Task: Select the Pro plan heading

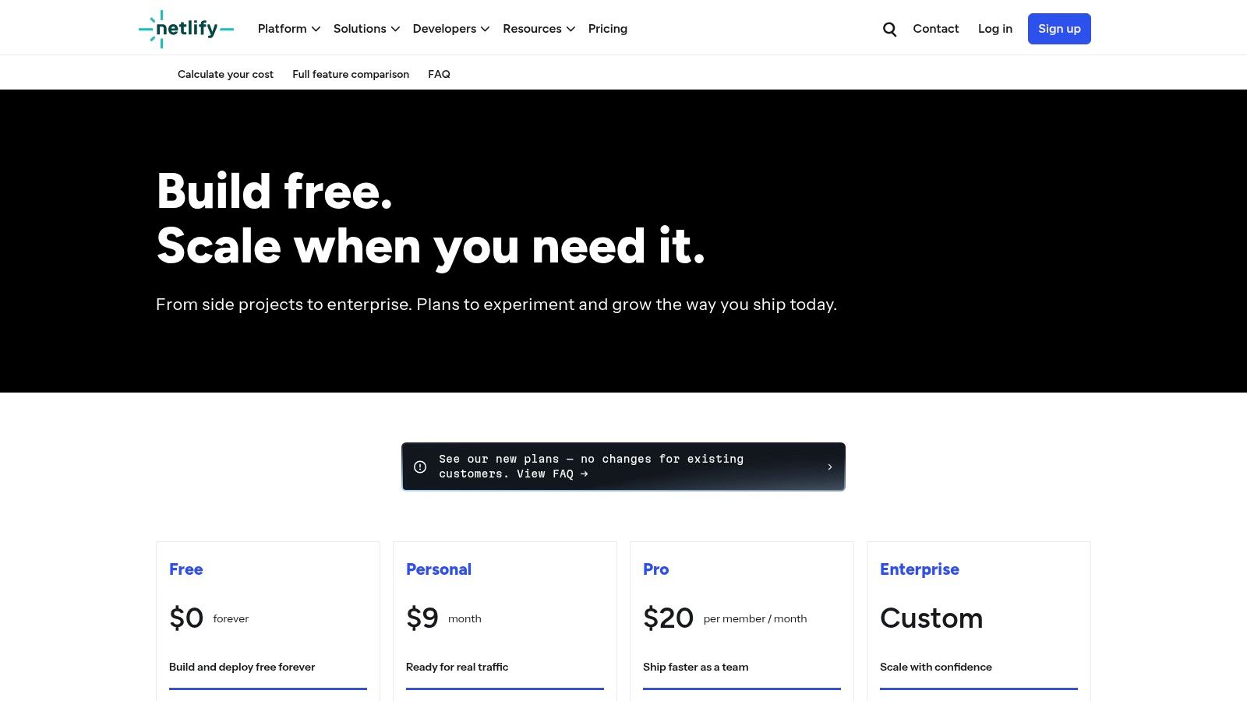Action: point(655,569)
